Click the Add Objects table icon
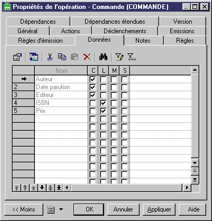The height and width of the screenshot is (221, 212). click(x=34, y=57)
